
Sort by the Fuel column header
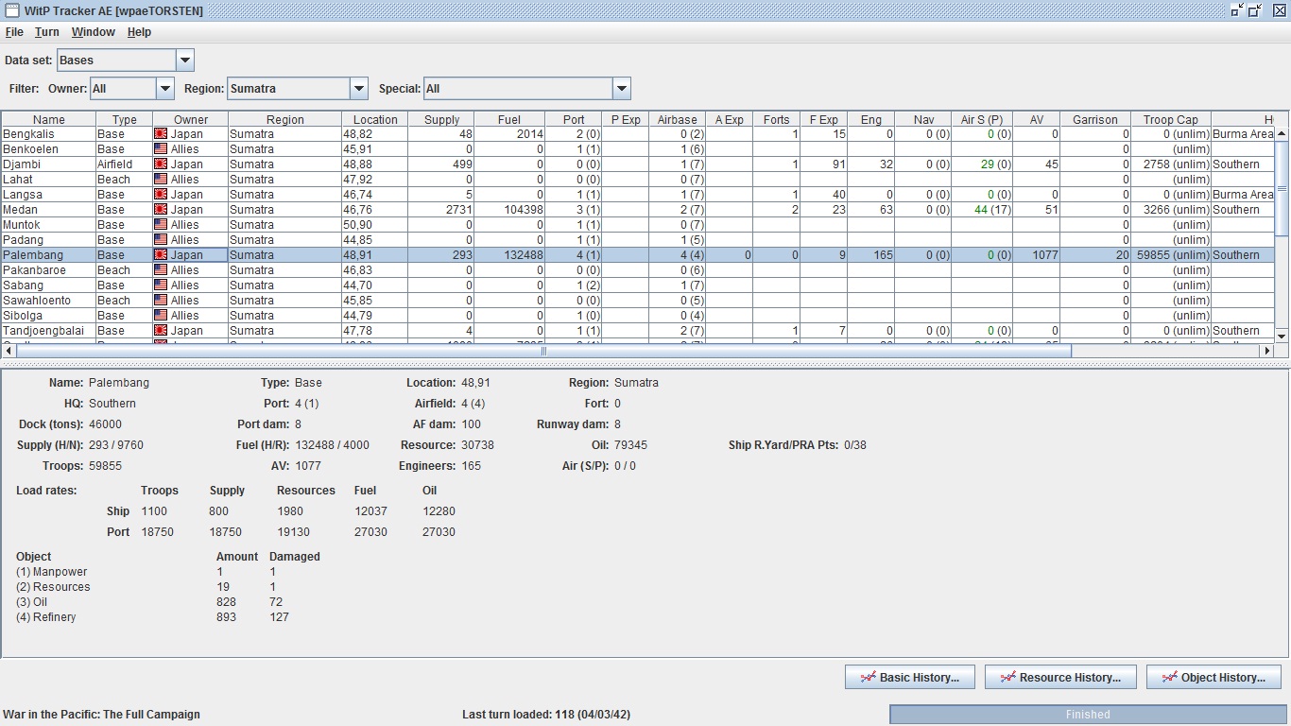(510, 119)
